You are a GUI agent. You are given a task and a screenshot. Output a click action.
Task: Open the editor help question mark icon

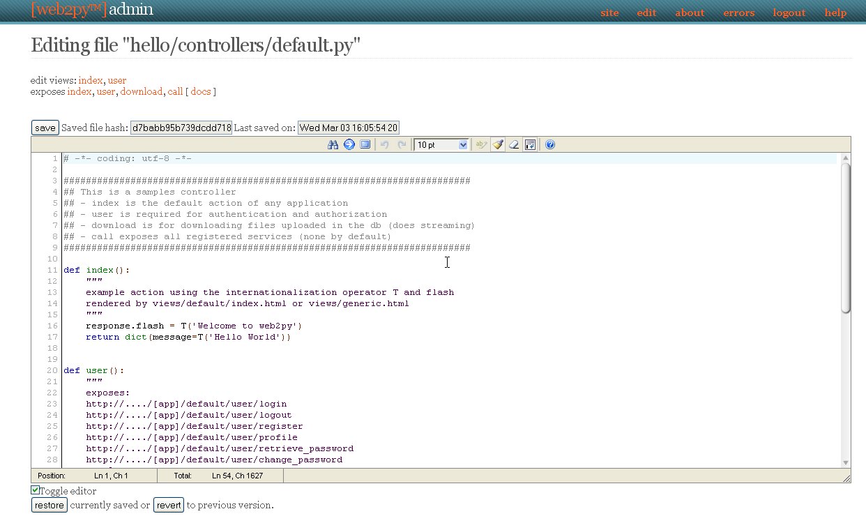[550, 145]
